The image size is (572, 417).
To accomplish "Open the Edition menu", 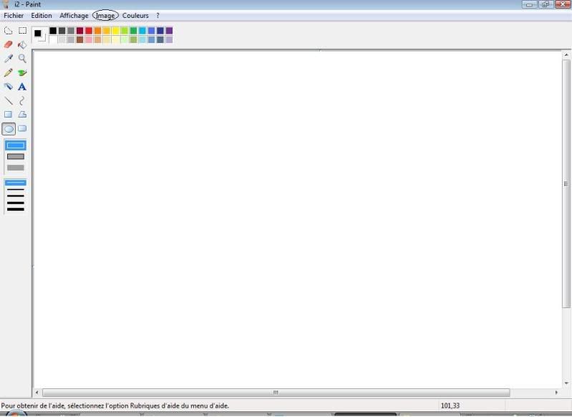I will [42, 16].
